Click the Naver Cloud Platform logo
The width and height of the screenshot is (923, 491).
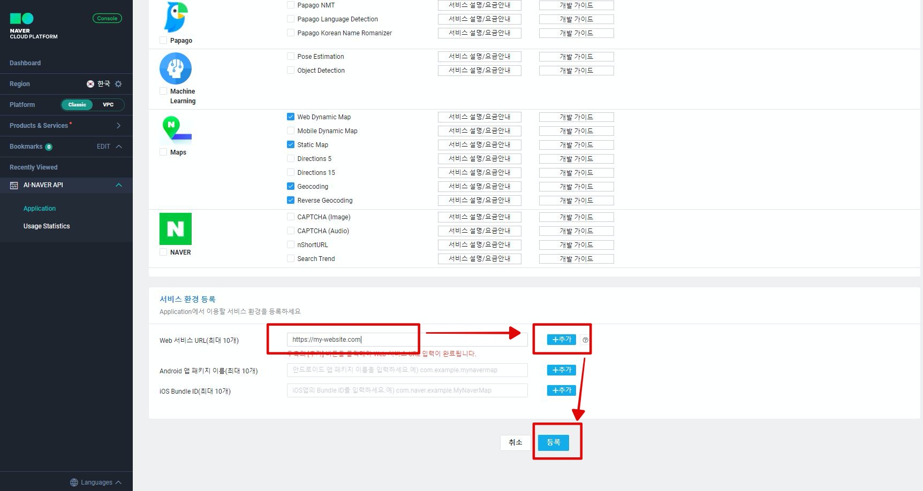[x=33, y=26]
